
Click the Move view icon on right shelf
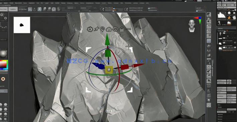pyautogui.click(x=209, y=71)
